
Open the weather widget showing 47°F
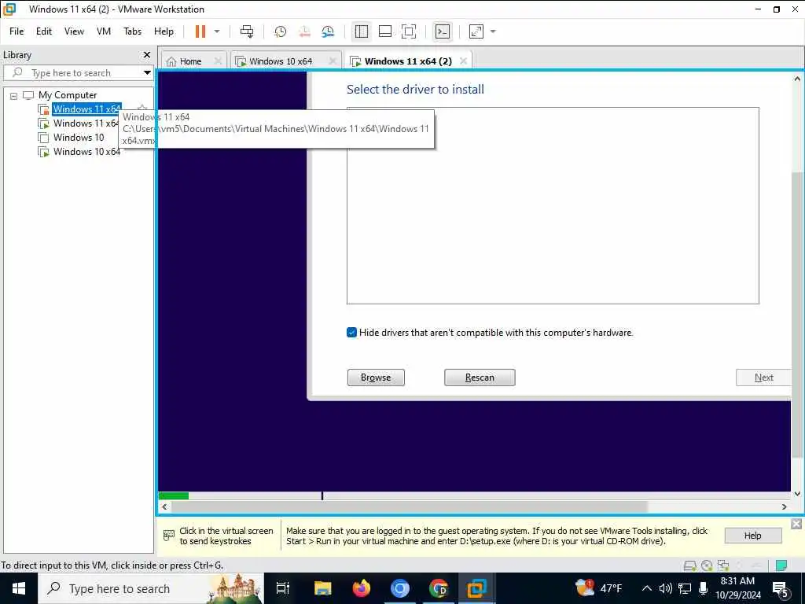click(x=598, y=588)
